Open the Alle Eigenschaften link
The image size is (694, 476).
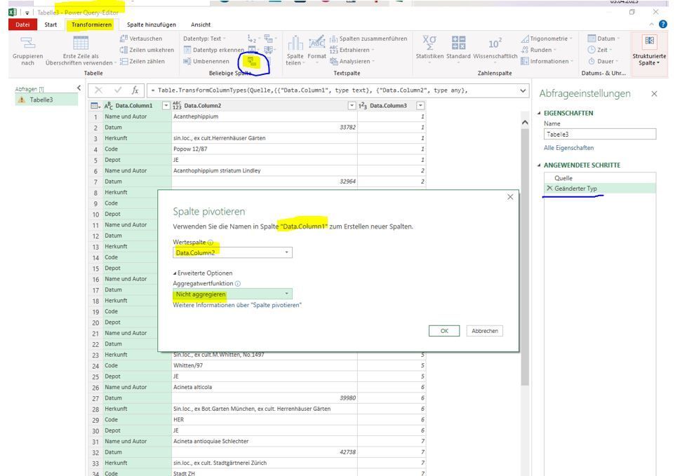(x=569, y=148)
